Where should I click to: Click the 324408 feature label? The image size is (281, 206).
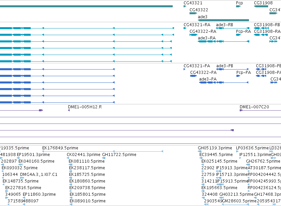click(209, 194)
